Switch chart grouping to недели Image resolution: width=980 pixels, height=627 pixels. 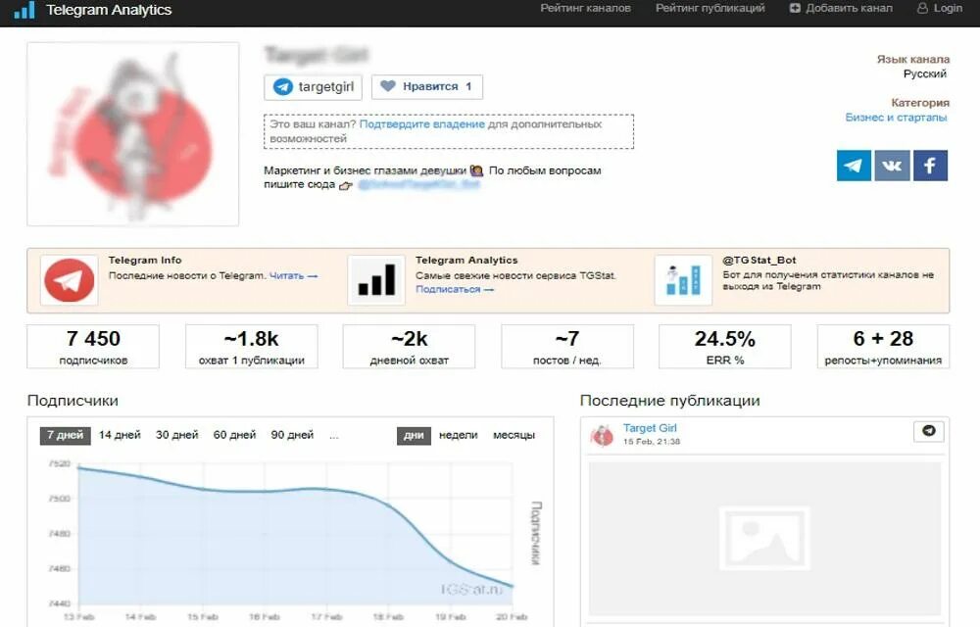(x=458, y=435)
